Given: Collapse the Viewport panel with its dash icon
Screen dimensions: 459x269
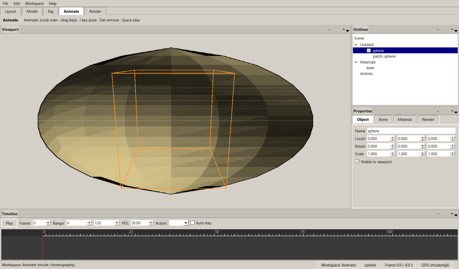Looking at the screenshot, I should click(329, 30).
